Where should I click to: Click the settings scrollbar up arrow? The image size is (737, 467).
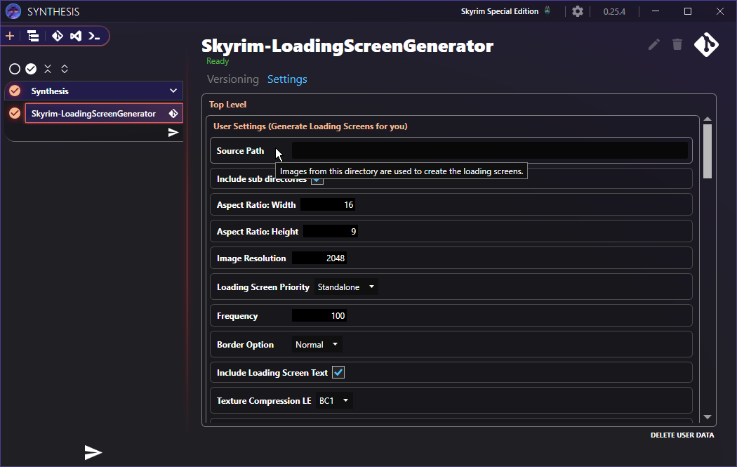[708, 119]
